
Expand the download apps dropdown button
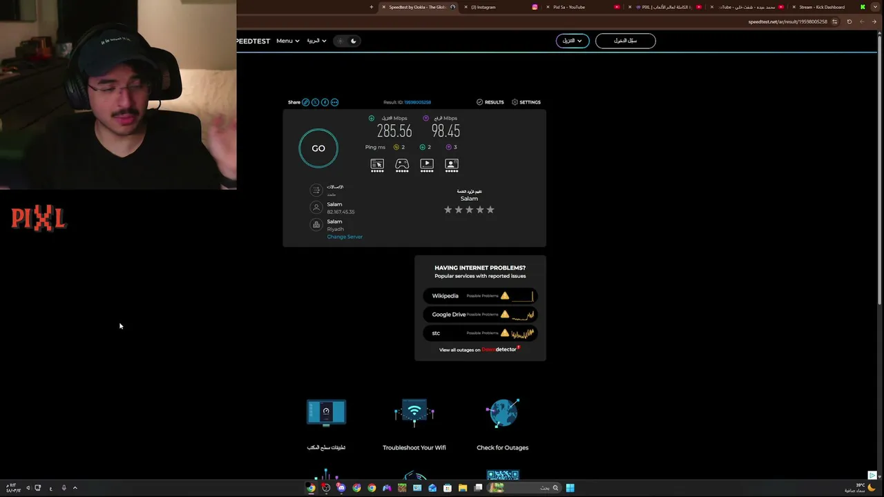click(573, 41)
